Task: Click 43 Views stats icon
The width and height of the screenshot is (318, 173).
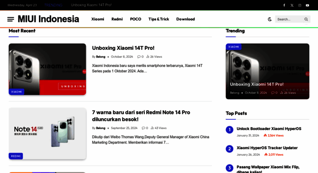Action: tap(152, 128)
